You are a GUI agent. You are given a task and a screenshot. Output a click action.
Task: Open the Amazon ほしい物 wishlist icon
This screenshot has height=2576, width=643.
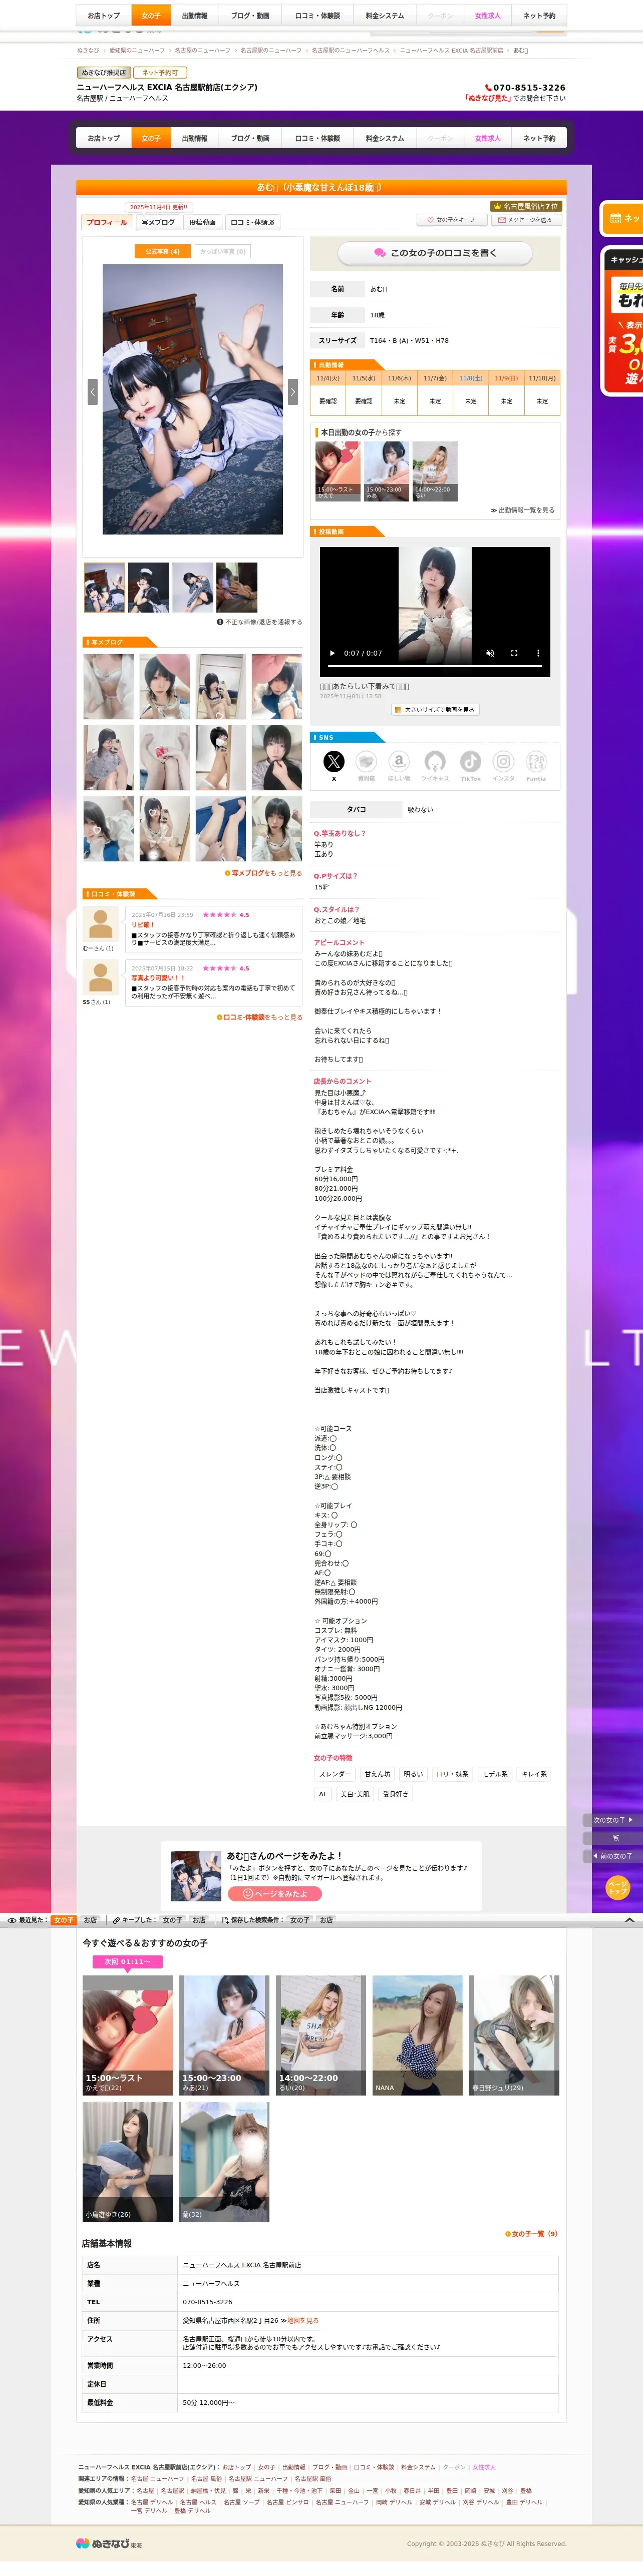pyautogui.click(x=399, y=762)
